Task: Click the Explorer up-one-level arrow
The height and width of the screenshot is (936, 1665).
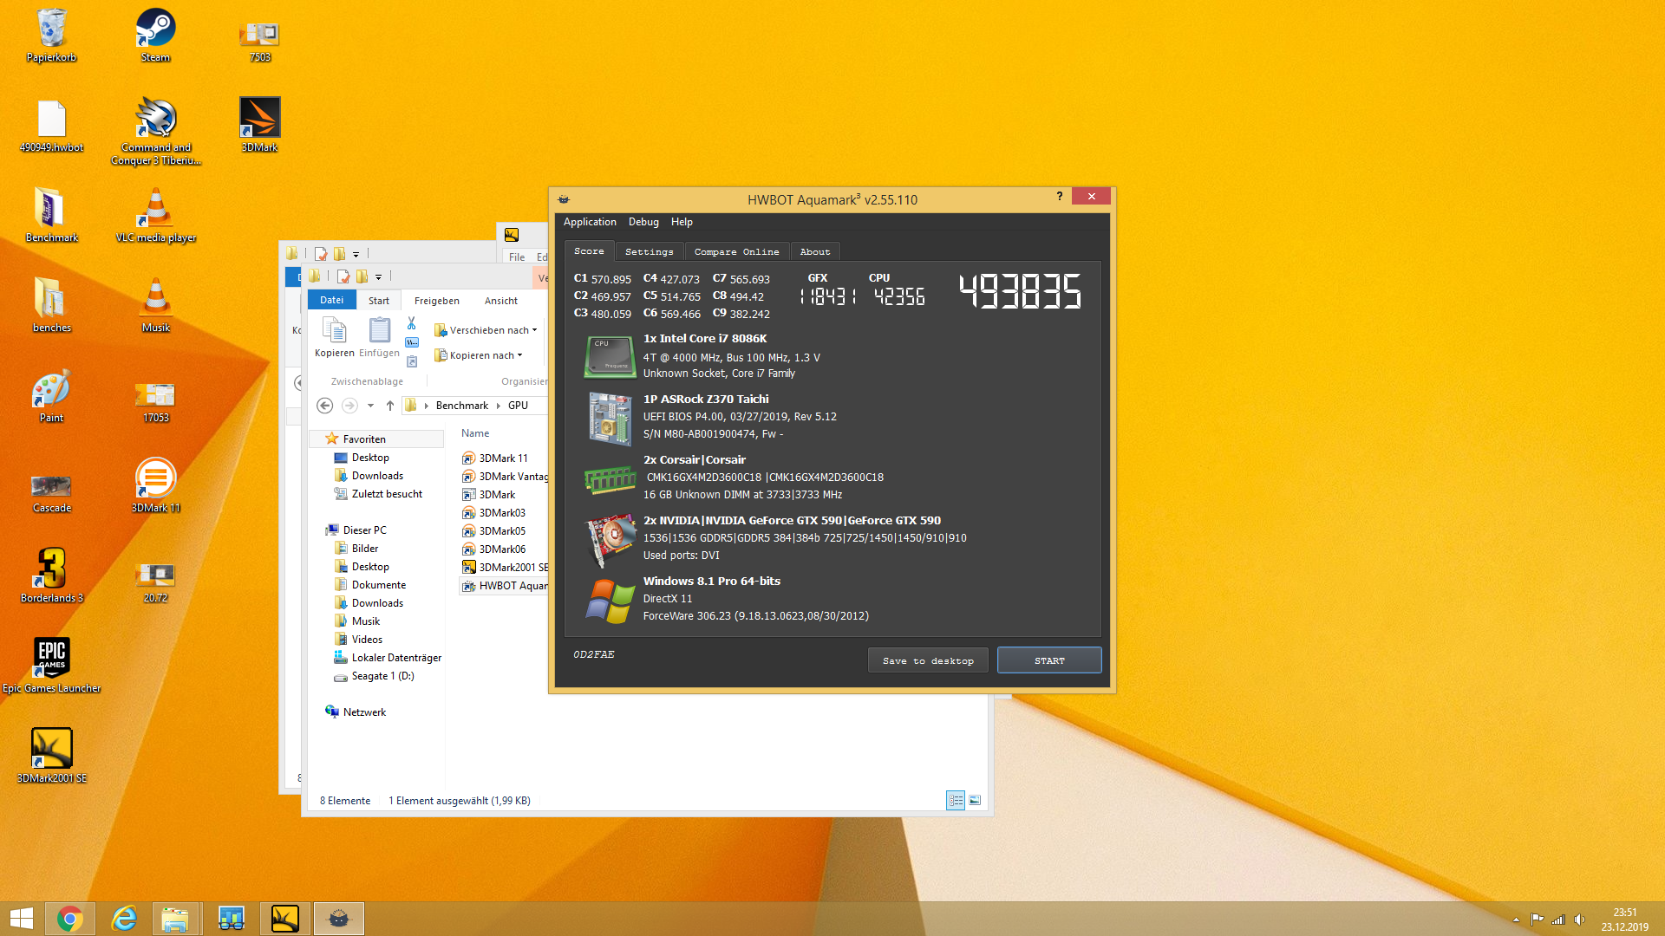Action: [x=390, y=405]
